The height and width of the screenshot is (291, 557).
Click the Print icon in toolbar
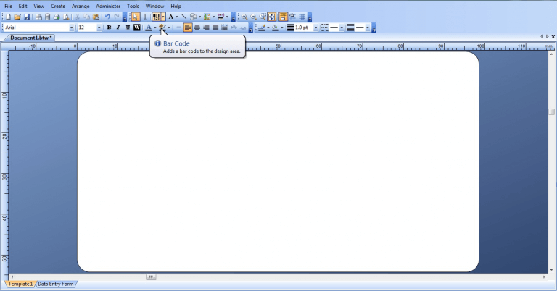(x=57, y=16)
